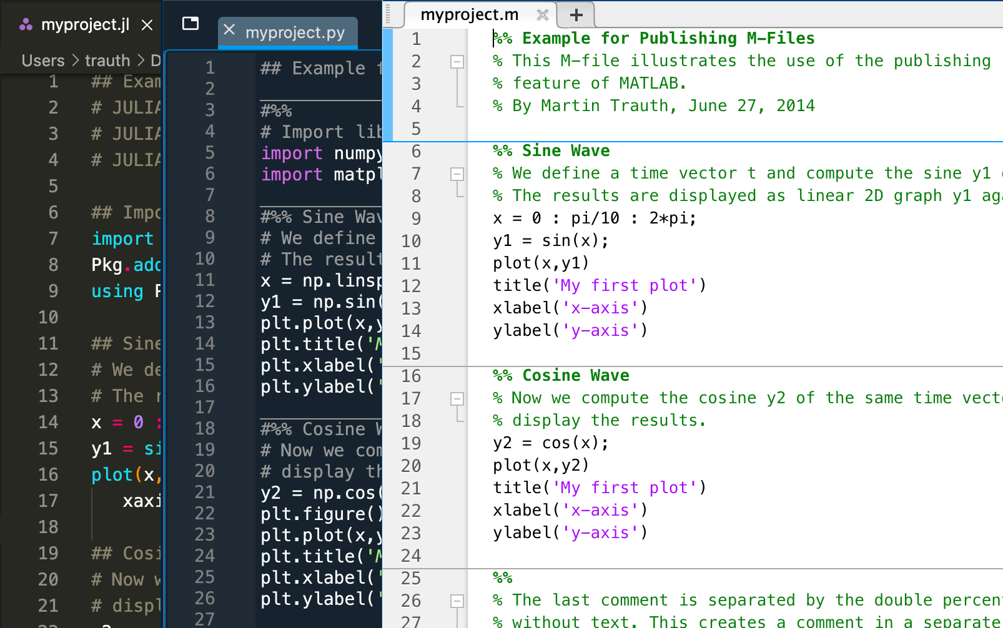Open the browse tabs icon left of myproject.py

(x=190, y=24)
